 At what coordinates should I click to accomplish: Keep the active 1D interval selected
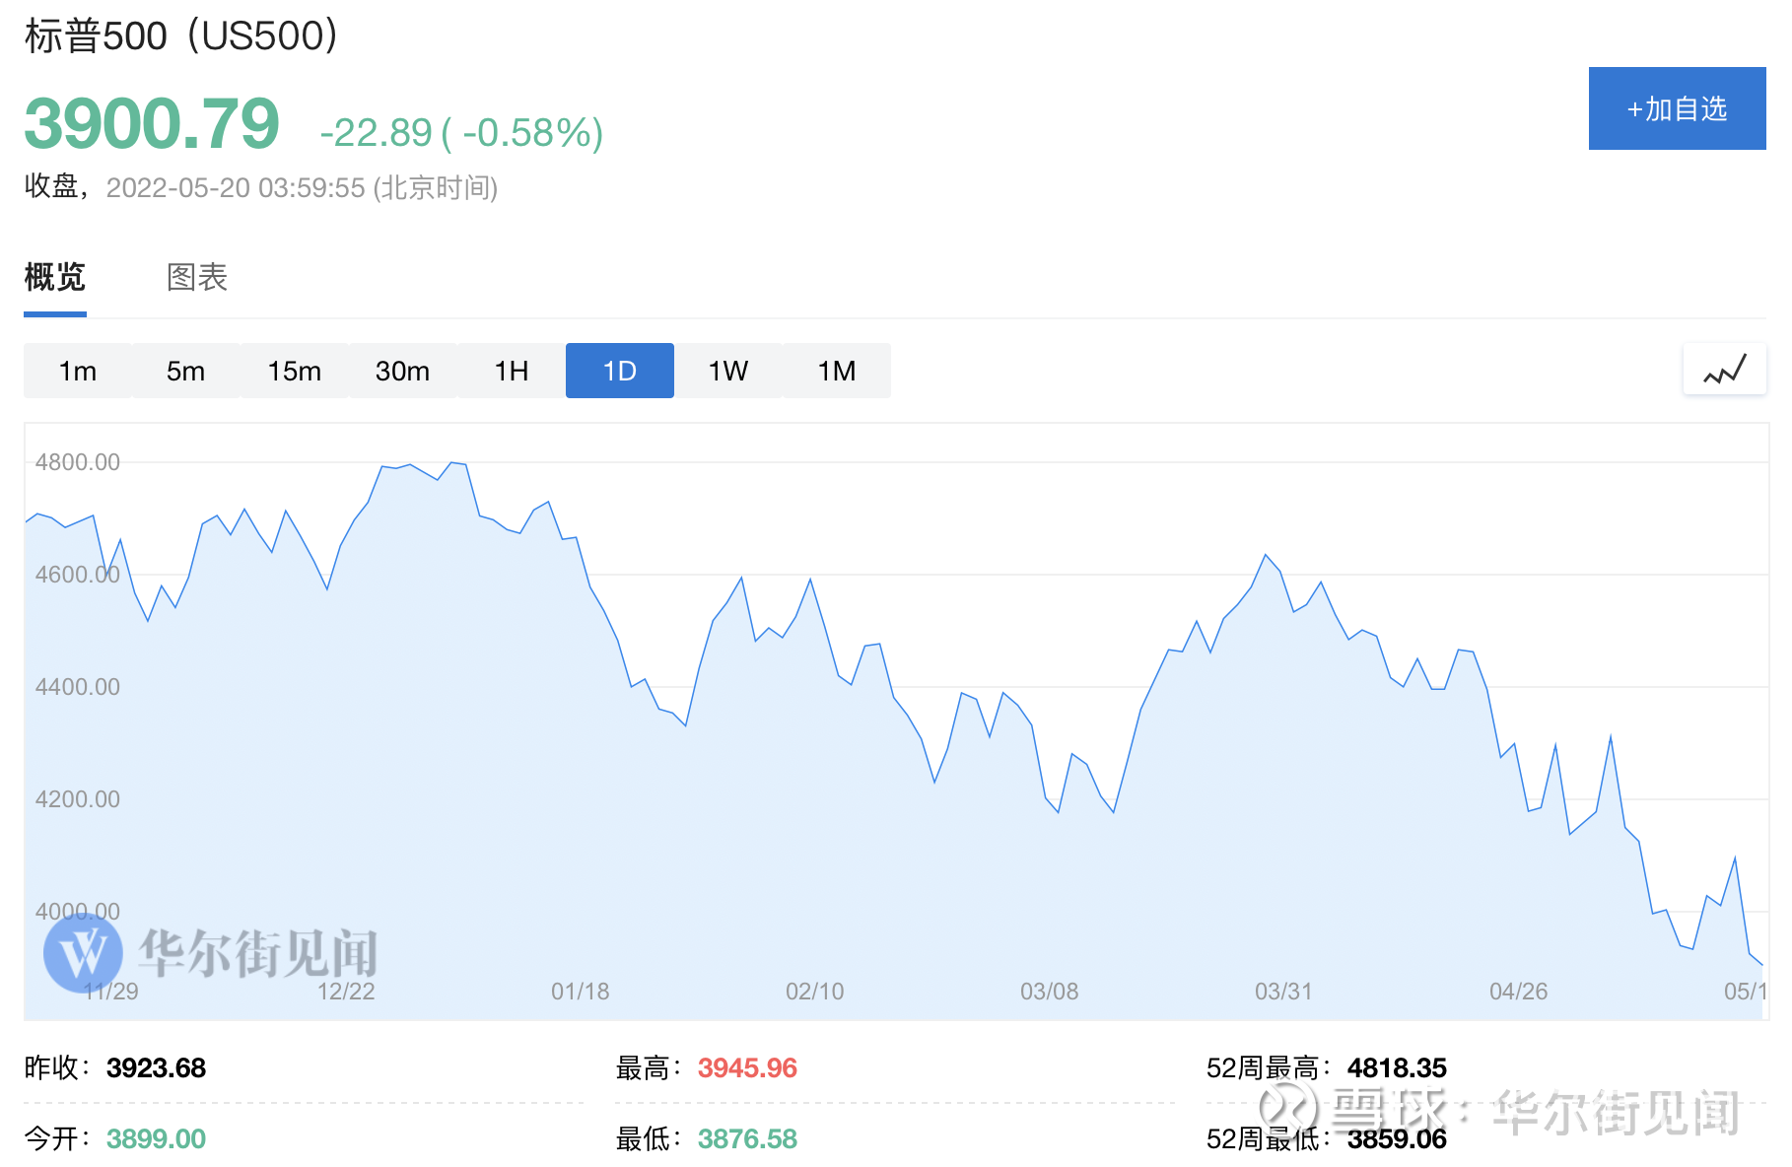619,371
